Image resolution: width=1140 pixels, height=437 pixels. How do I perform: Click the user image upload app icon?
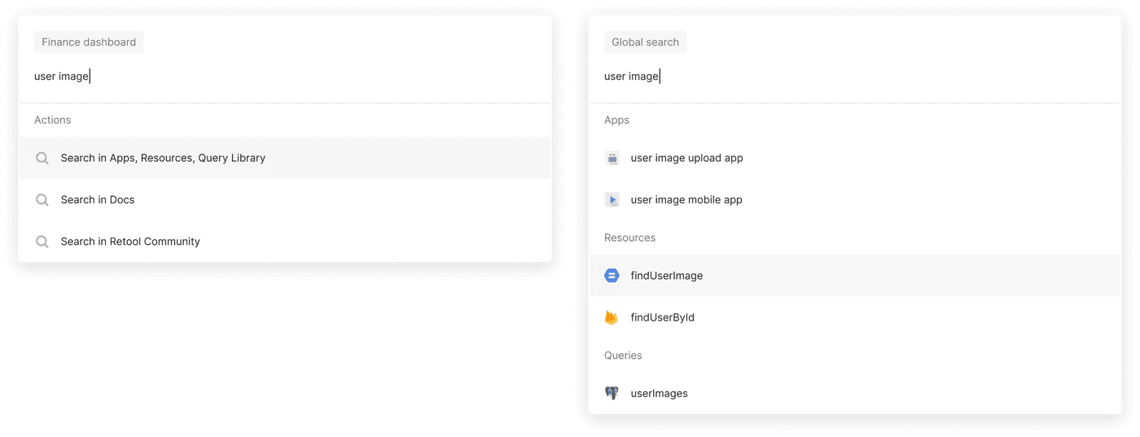click(x=612, y=158)
